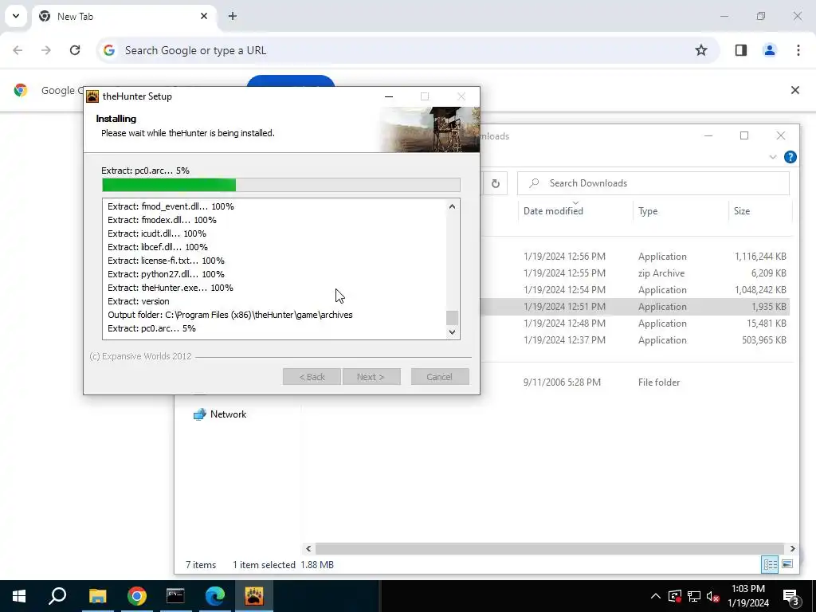Open the notification center icon
The image size is (816, 612).
tap(791, 597)
